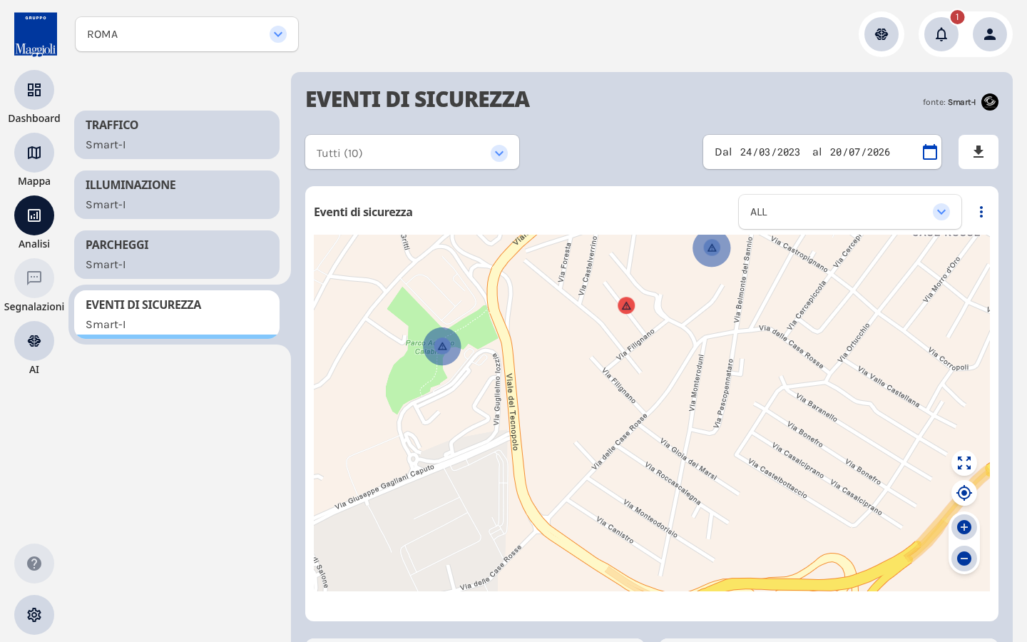The image size is (1027, 642).
Task: Open the ROMA dropdown chevron
Action: (x=278, y=34)
